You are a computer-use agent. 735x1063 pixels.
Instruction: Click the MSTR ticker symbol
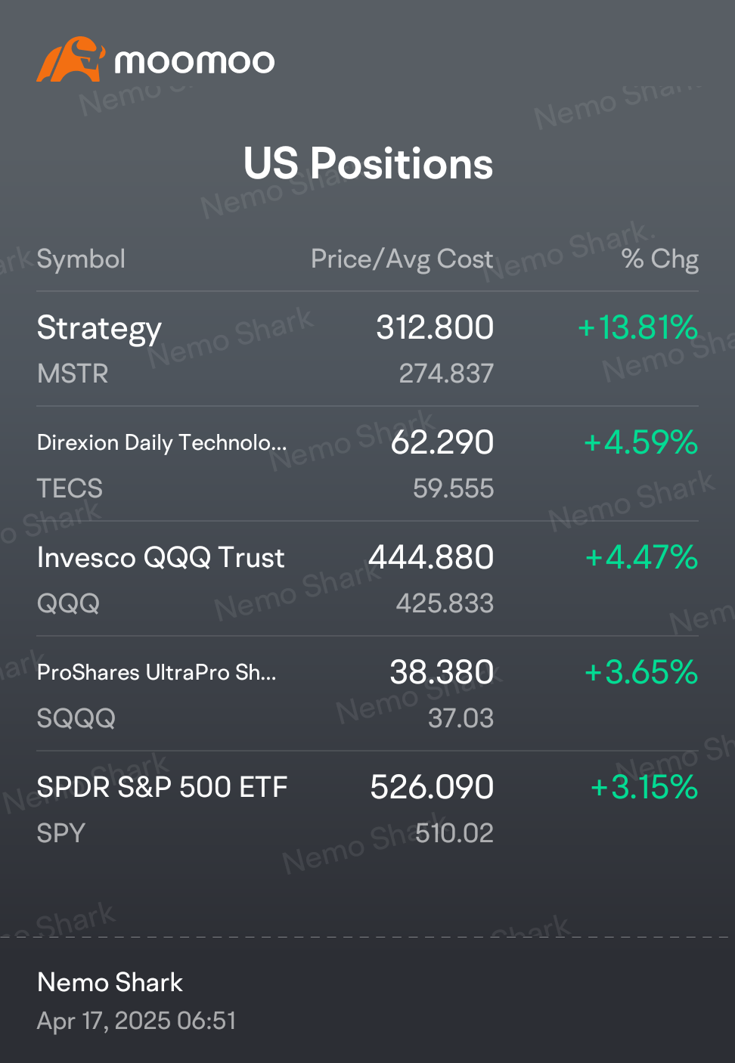[x=73, y=373]
